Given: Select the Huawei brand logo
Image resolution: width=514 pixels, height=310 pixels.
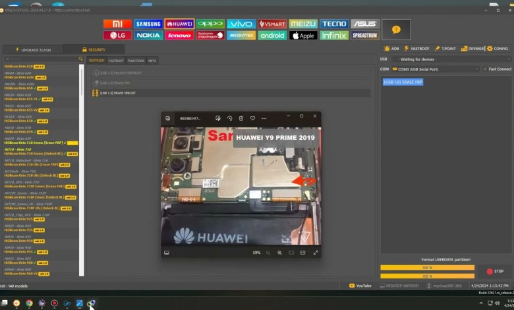Looking at the screenshot, I should [179, 24].
